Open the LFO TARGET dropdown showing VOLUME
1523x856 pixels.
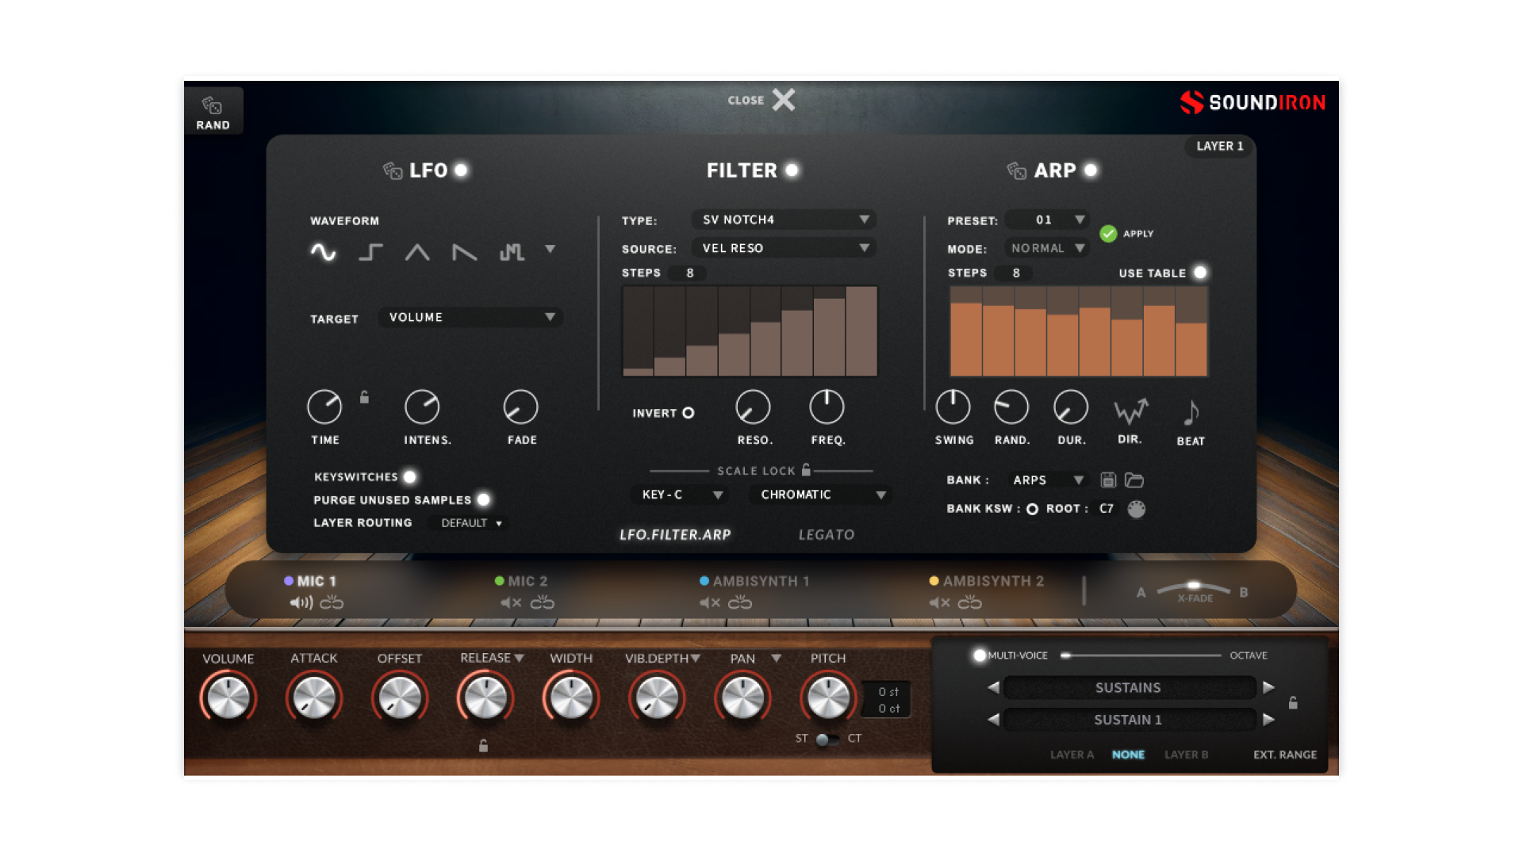coord(470,316)
